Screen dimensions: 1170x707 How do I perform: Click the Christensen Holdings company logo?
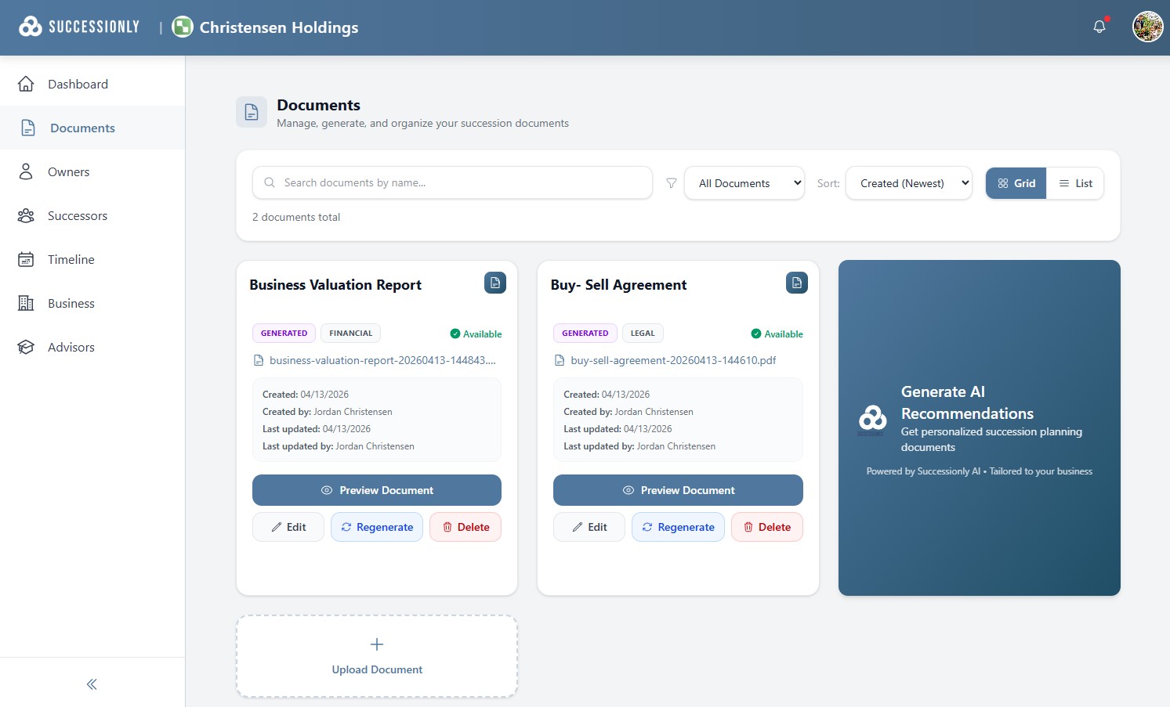coord(183,27)
